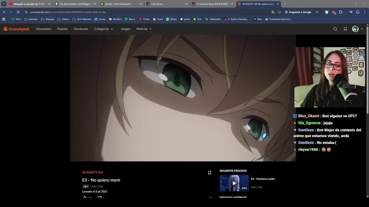Open the Crunchyroll watchlist bookmark in header
The height and width of the screenshot is (207, 369).
pyautogui.click(x=345, y=29)
